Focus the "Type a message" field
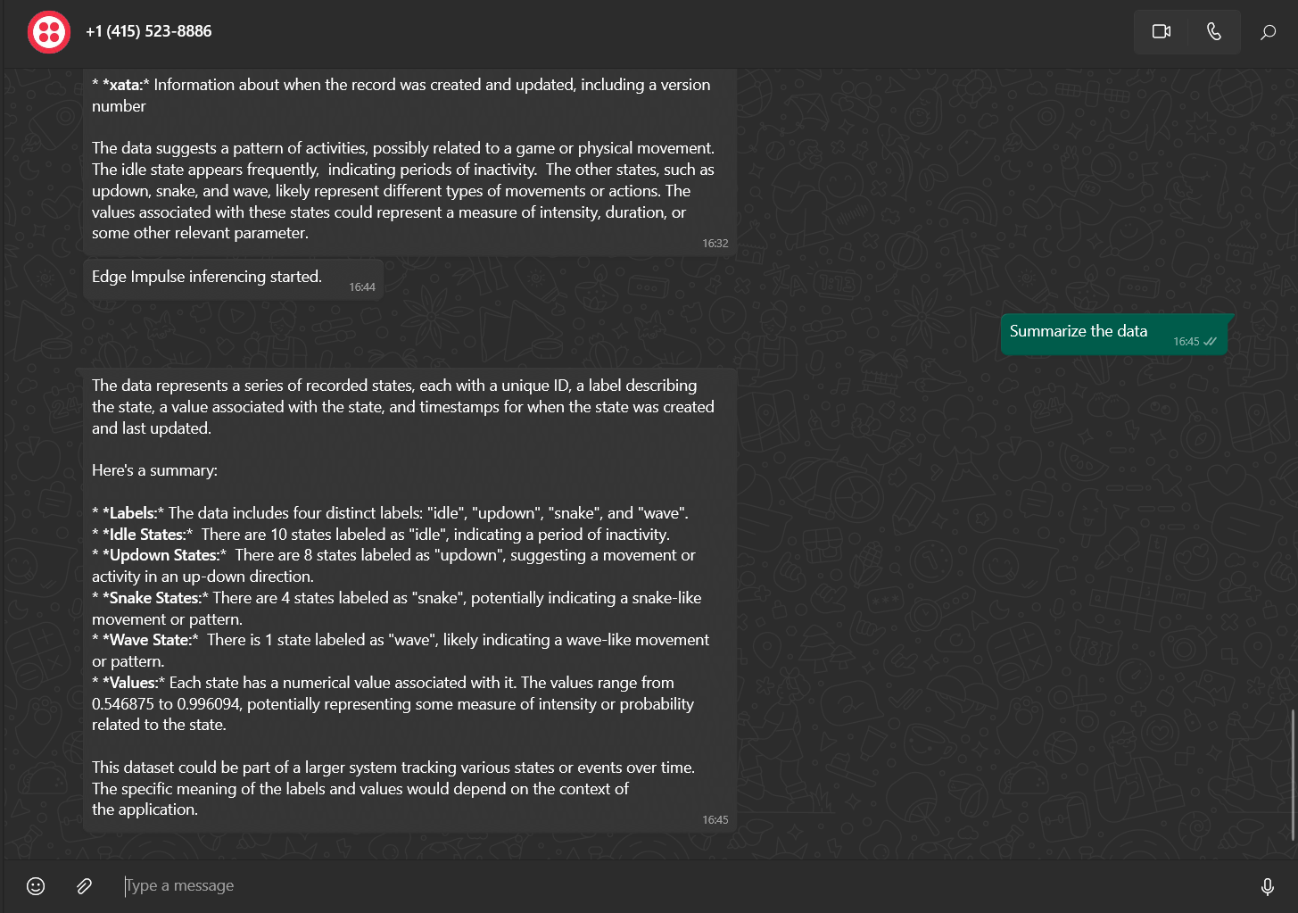 (624, 885)
